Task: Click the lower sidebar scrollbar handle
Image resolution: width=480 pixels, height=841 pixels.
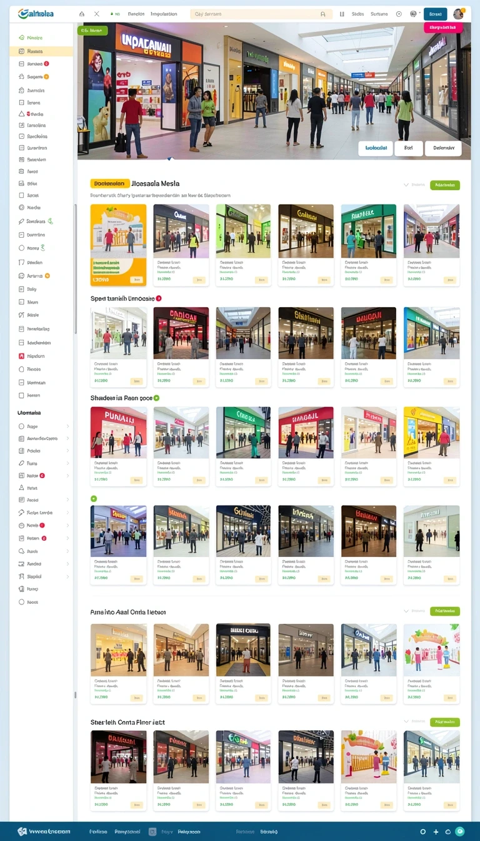Action: coord(75,695)
